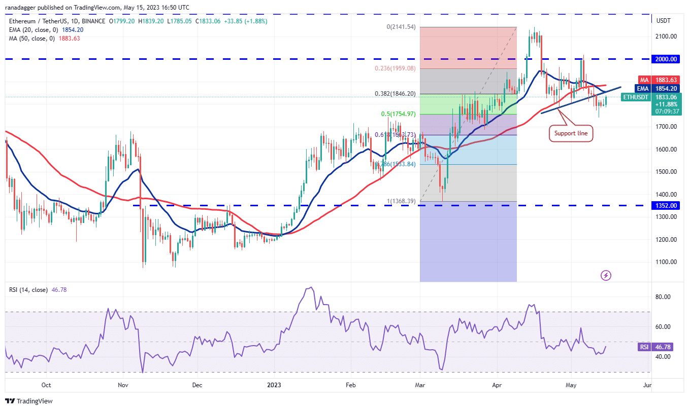The width and height of the screenshot is (689, 410).
Task: Click the blue 1352.00 price label
Action: [667, 205]
